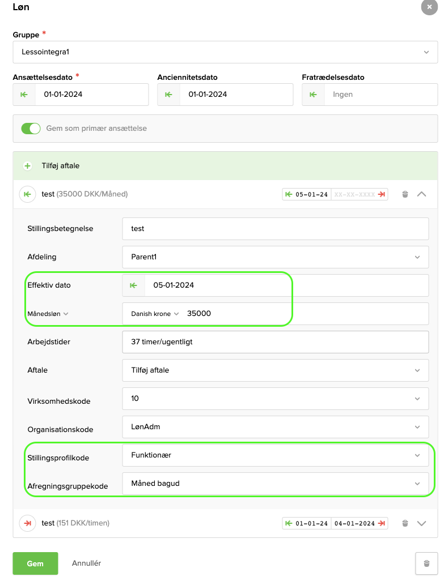
Task: Click the Stillingsbetegnelse text field
Action: [275, 229]
